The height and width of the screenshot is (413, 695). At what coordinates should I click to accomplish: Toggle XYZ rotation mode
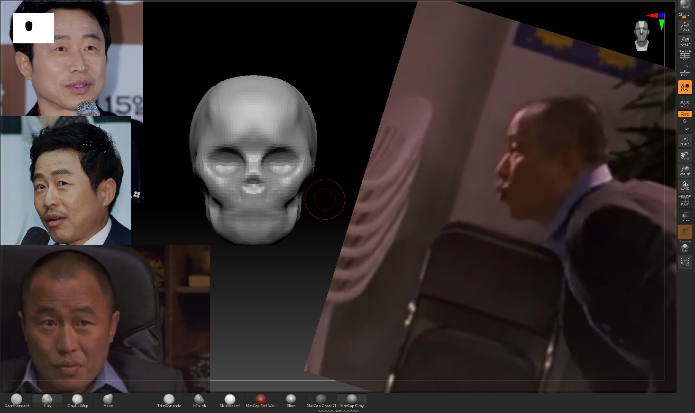pos(685,114)
